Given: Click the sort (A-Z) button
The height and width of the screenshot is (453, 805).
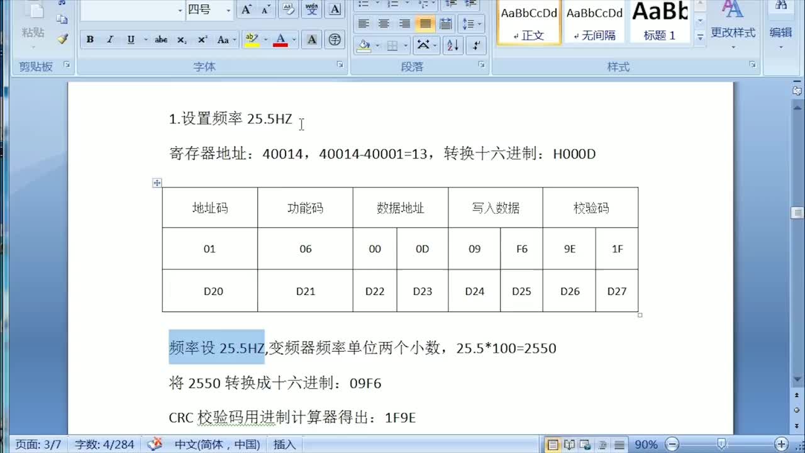Looking at the screenshot, I should (x=452, y=45).
